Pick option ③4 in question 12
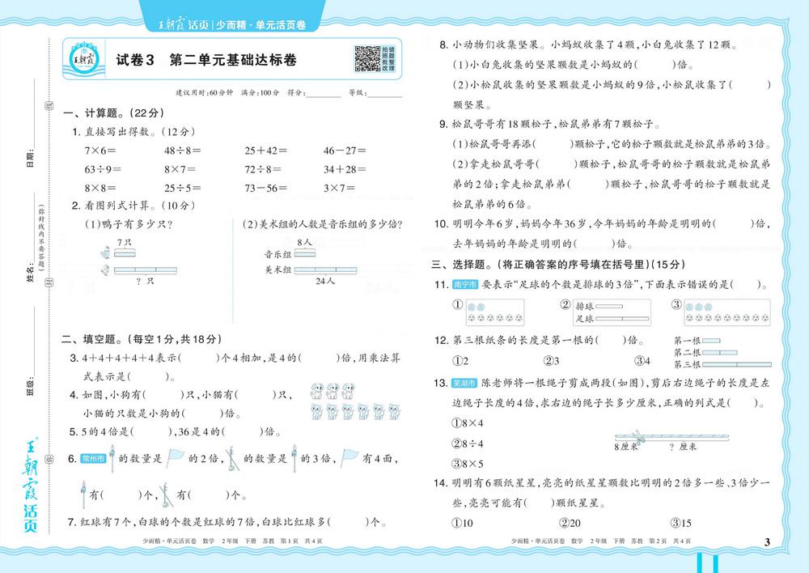The image size is (809, 573). pyautogui.click(x=642, y=361)
